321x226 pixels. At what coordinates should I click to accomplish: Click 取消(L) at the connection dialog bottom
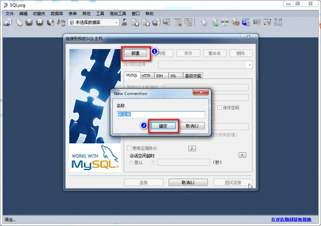pos(188,182)
